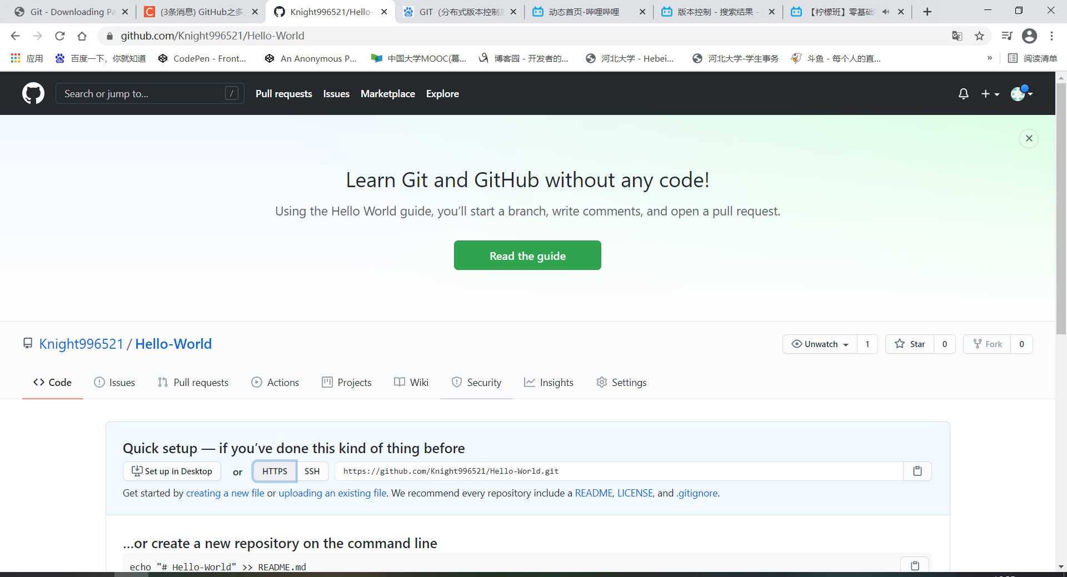Reload the current page

pyautogui.click(x=59, y=36)
